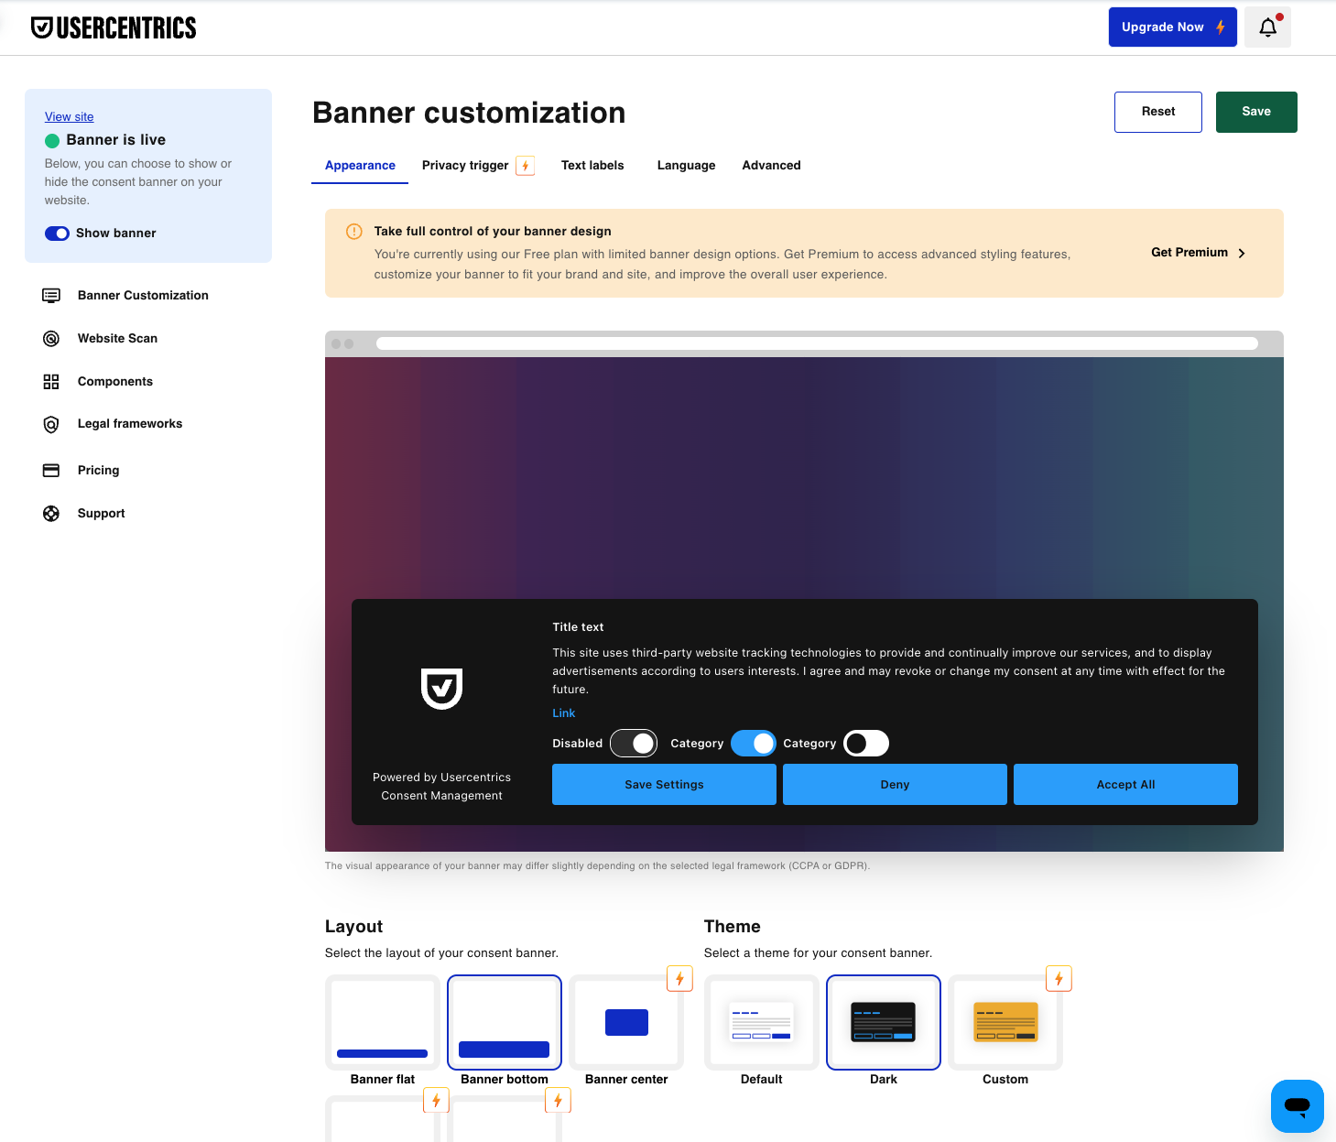Switch to the Text labels tab
This screenshot has height=1142, width=1336.
pyautogui.click(x=592, y=165)
